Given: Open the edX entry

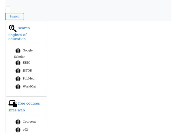Looking at the screenshot, I should [25, 130].
